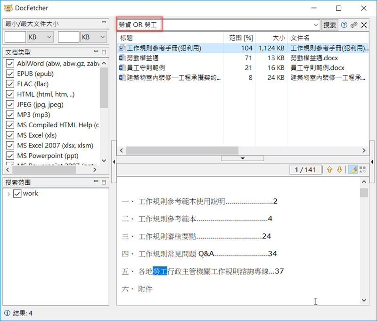The image size is (377, 321).
Task: Uncheck the work search scope checkbox
Action: (17, 194)
